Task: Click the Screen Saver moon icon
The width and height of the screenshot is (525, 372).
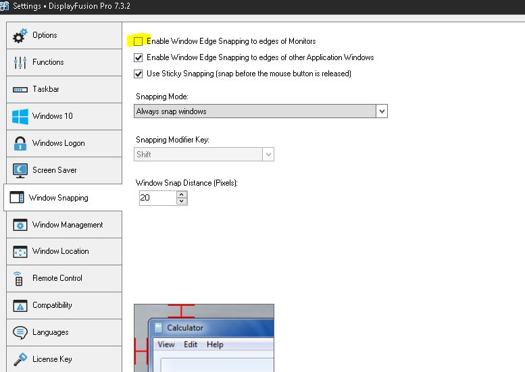Action: point(20,170)
